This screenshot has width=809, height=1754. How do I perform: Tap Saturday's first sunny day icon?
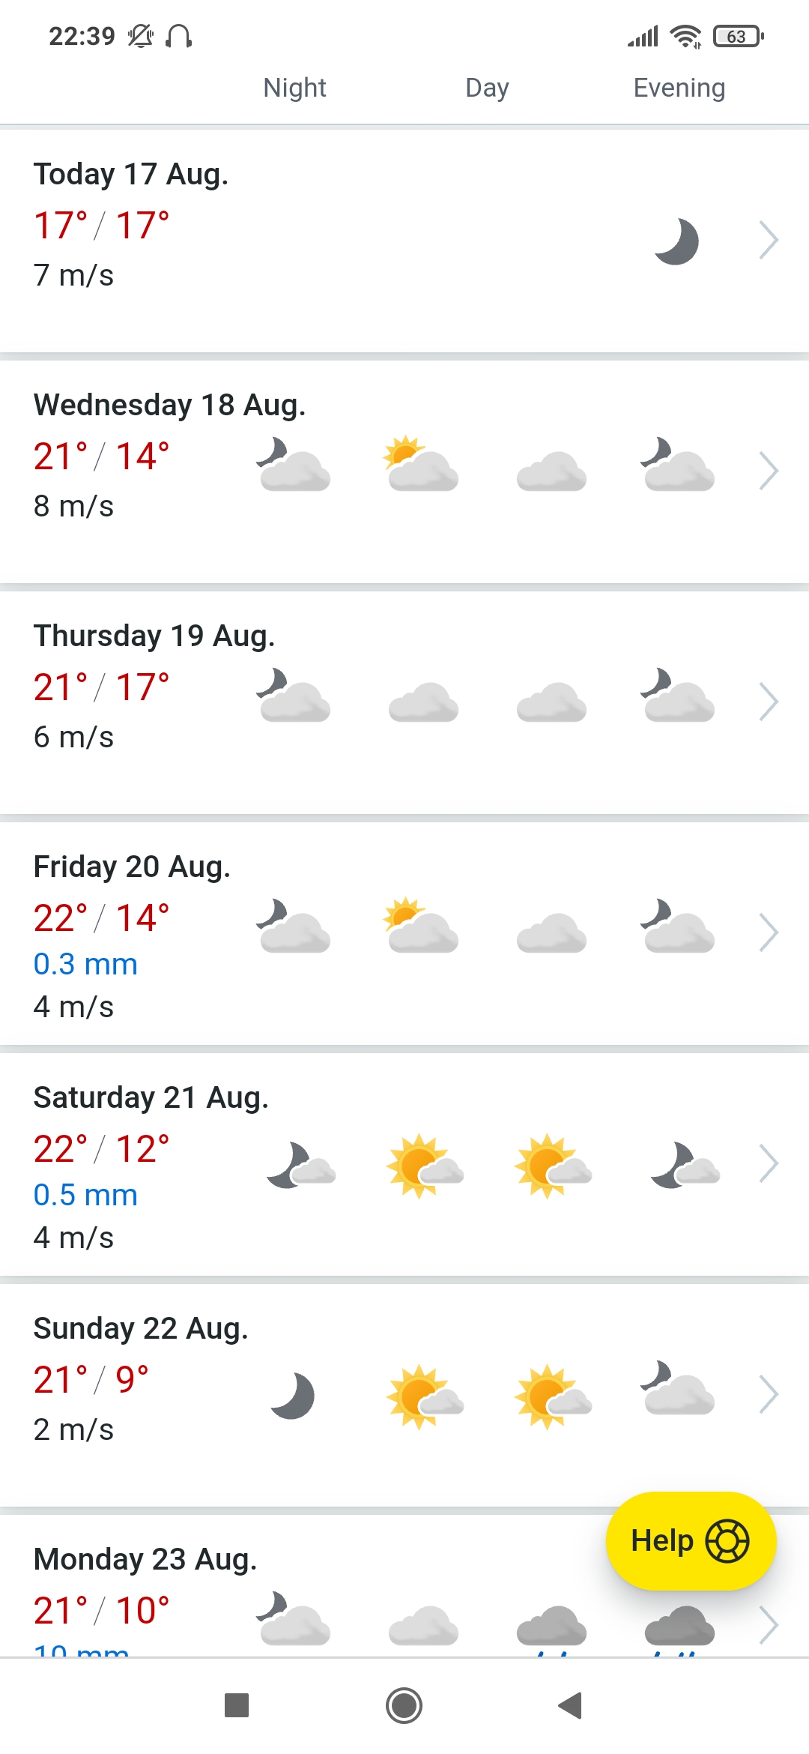tap(424, 1164)
